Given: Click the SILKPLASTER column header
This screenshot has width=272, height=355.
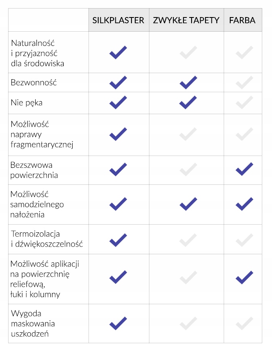Looking at the screenshot, I should tap(118, 20).
